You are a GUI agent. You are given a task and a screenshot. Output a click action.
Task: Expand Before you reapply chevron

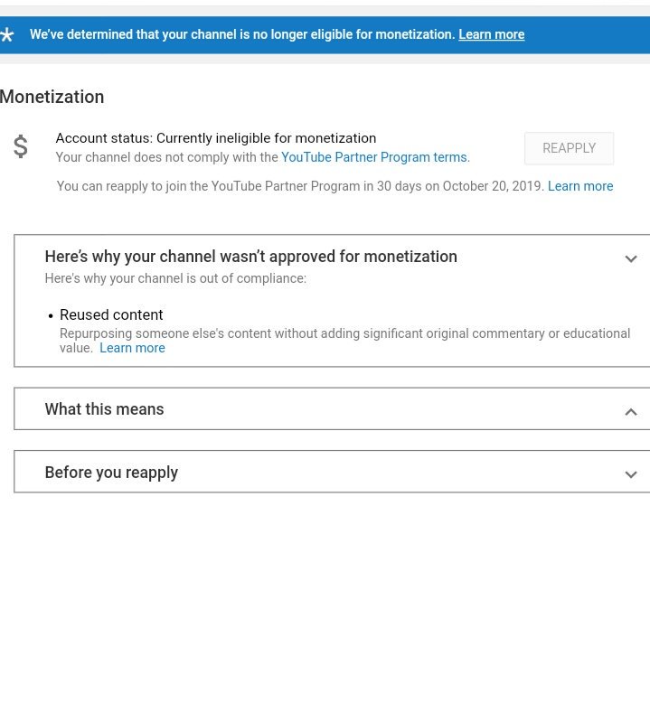[x=631, y=474]
